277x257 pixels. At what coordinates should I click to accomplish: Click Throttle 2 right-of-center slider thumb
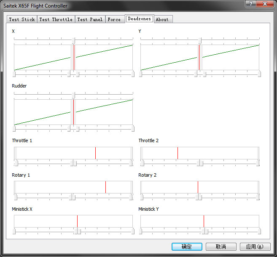202,163
